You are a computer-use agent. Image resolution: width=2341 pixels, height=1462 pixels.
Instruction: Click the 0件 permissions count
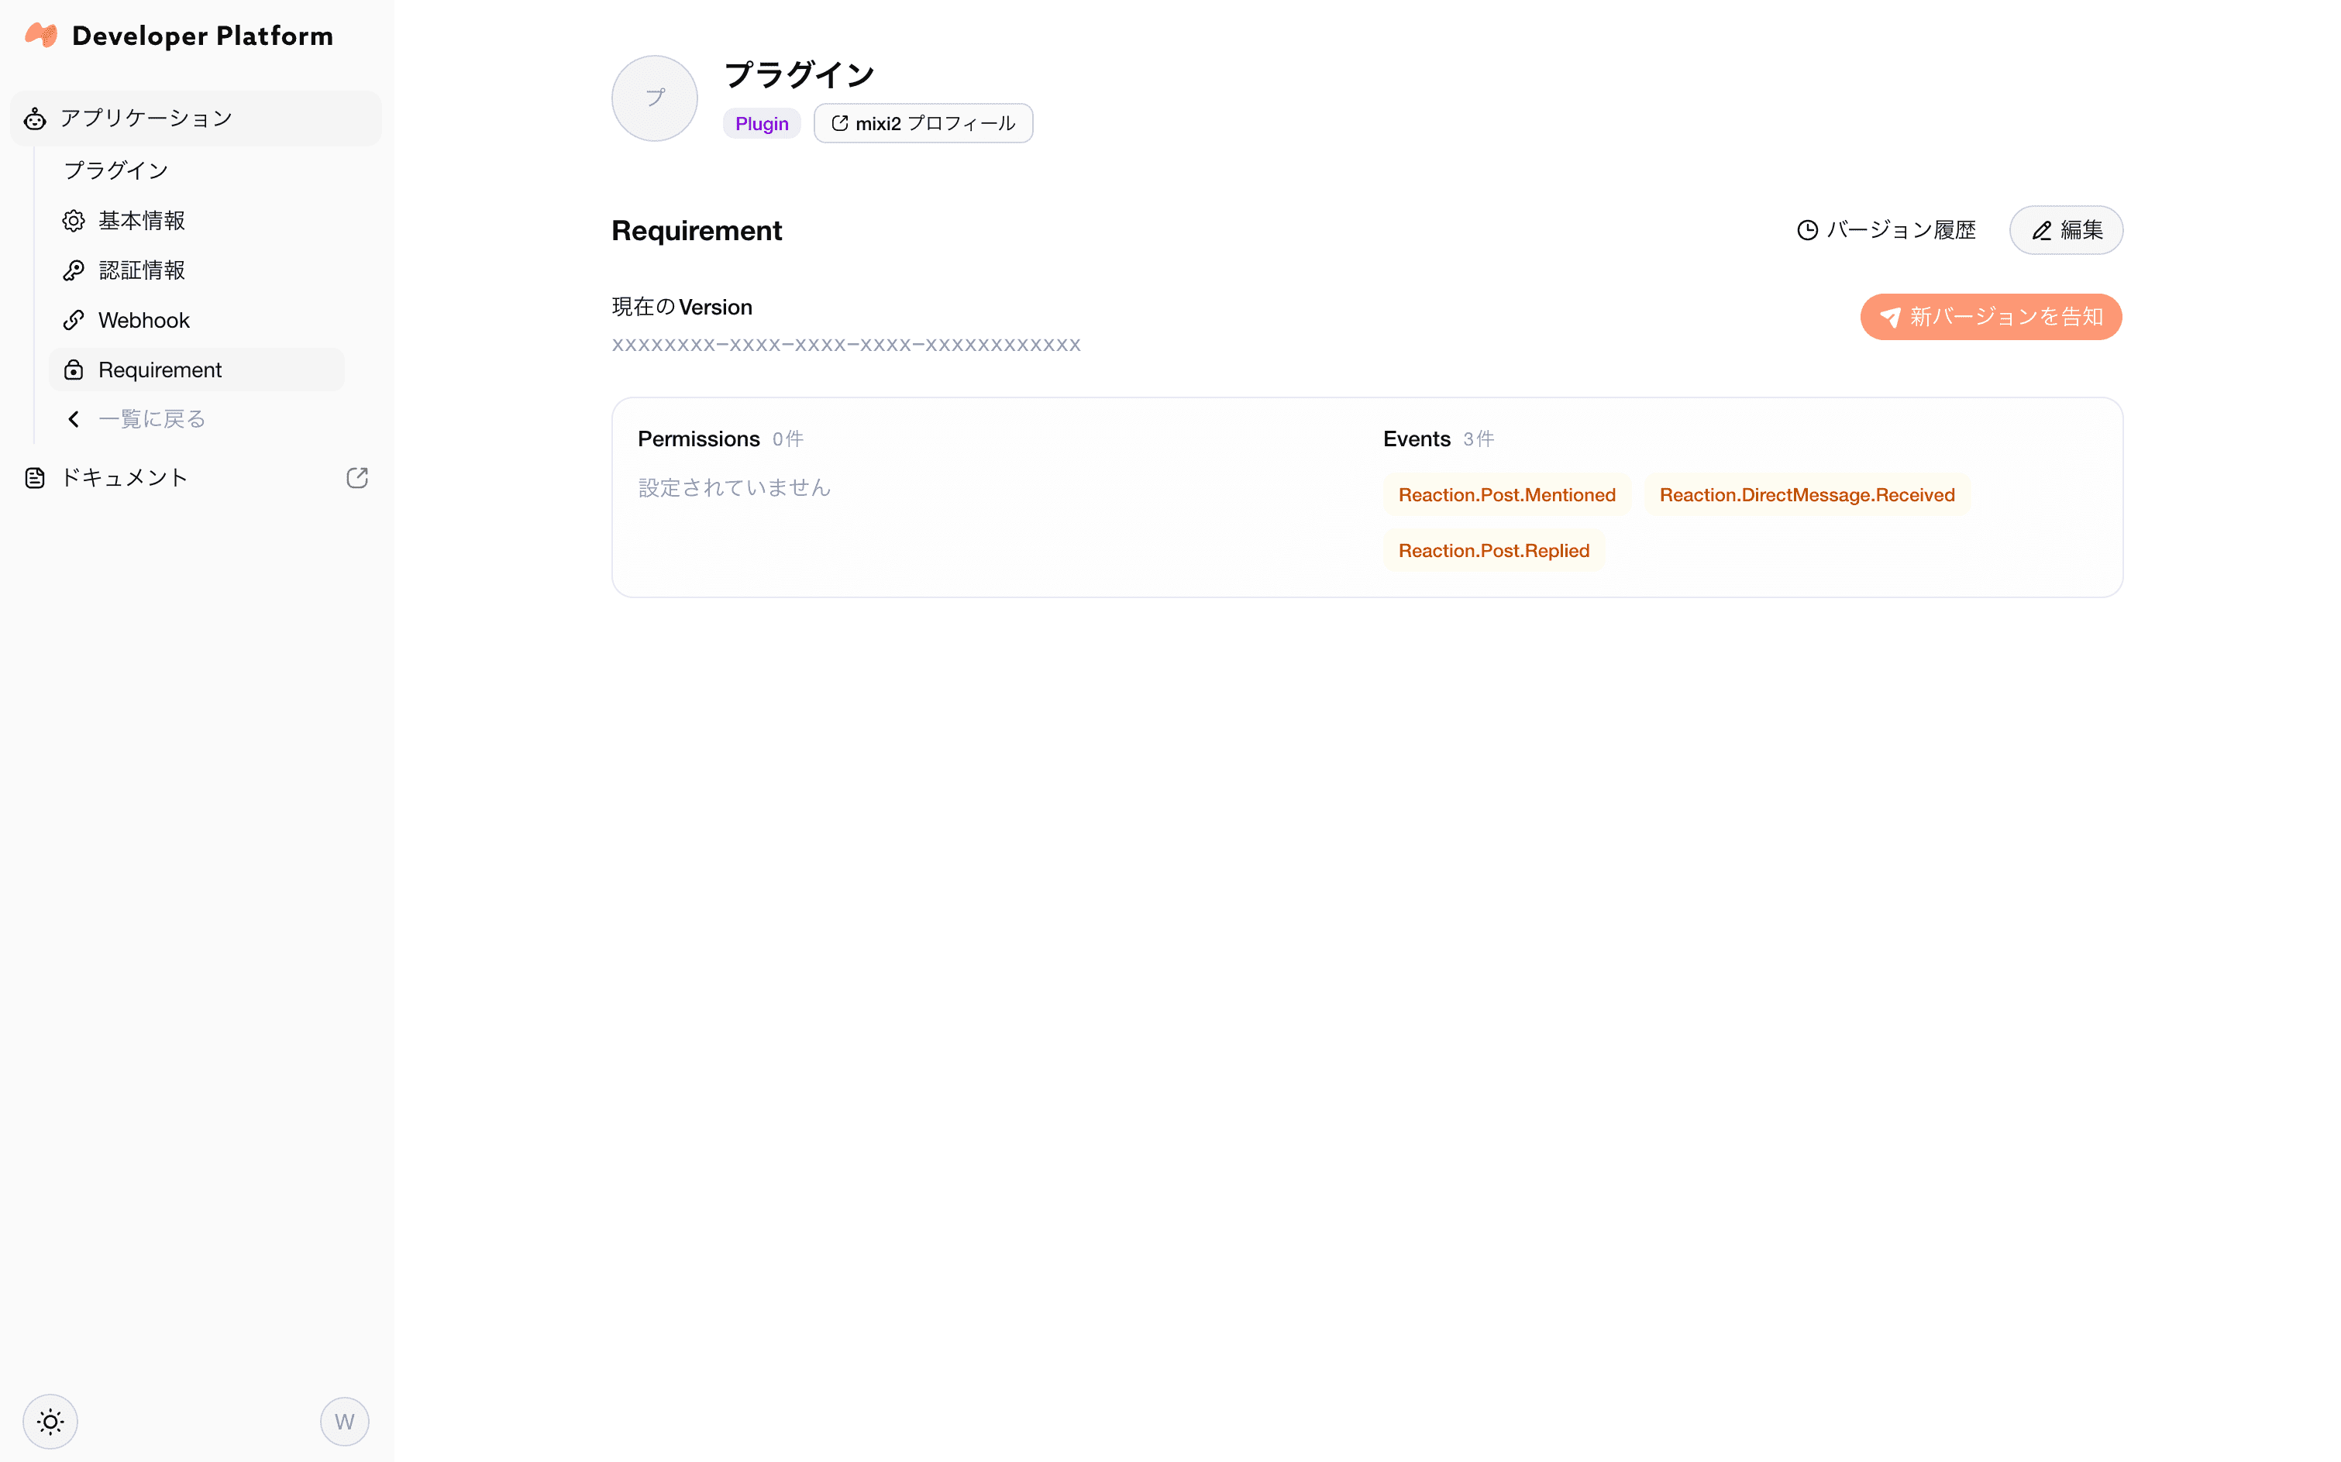point(787,439)
